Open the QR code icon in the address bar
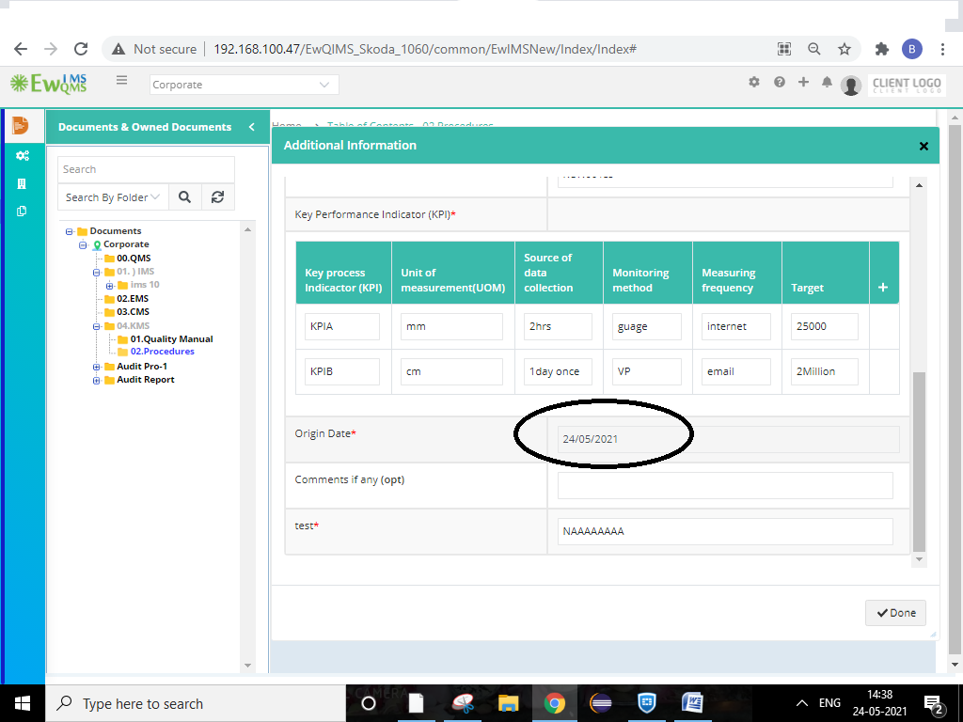963x722 pixels. [x=784, y=49]
